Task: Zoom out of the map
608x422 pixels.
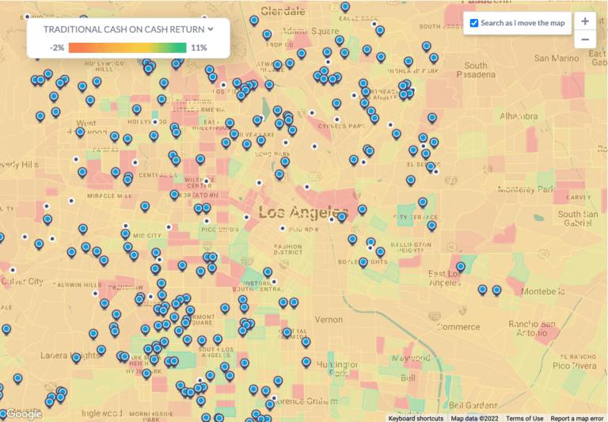Action: [585, 40]
